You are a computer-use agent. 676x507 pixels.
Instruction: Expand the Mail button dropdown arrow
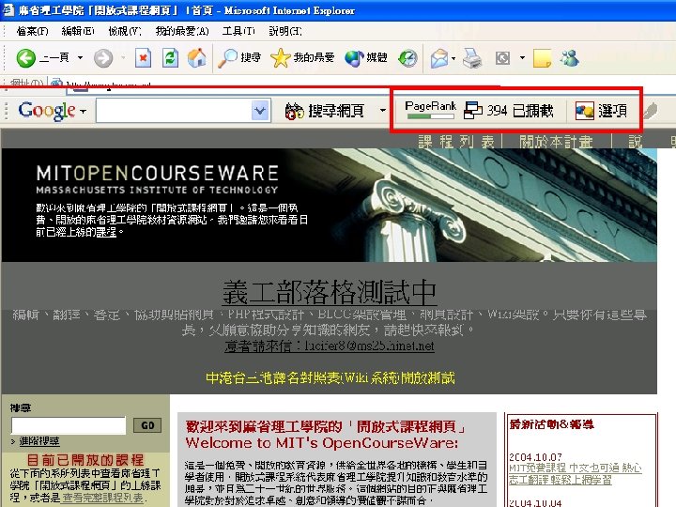pos(453,58)
